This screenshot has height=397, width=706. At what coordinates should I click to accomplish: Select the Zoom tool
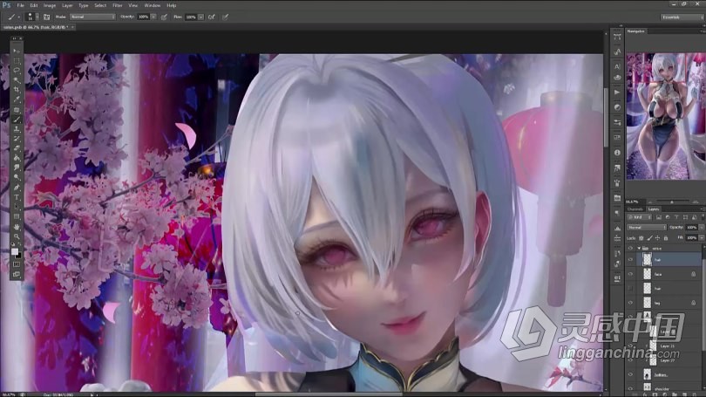tap(17, 236)
